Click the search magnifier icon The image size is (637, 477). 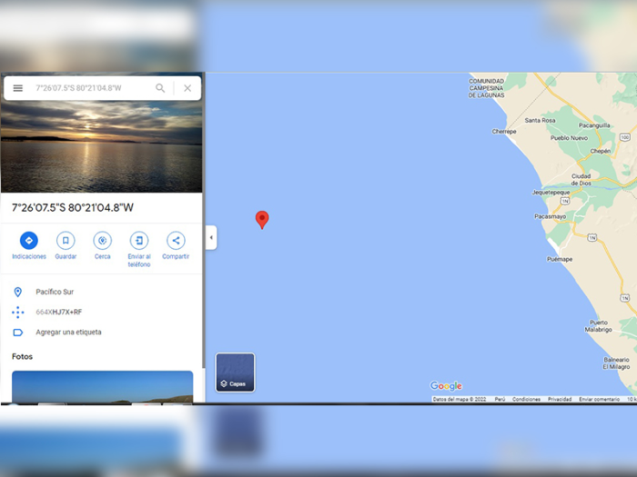tap(160, 88)
